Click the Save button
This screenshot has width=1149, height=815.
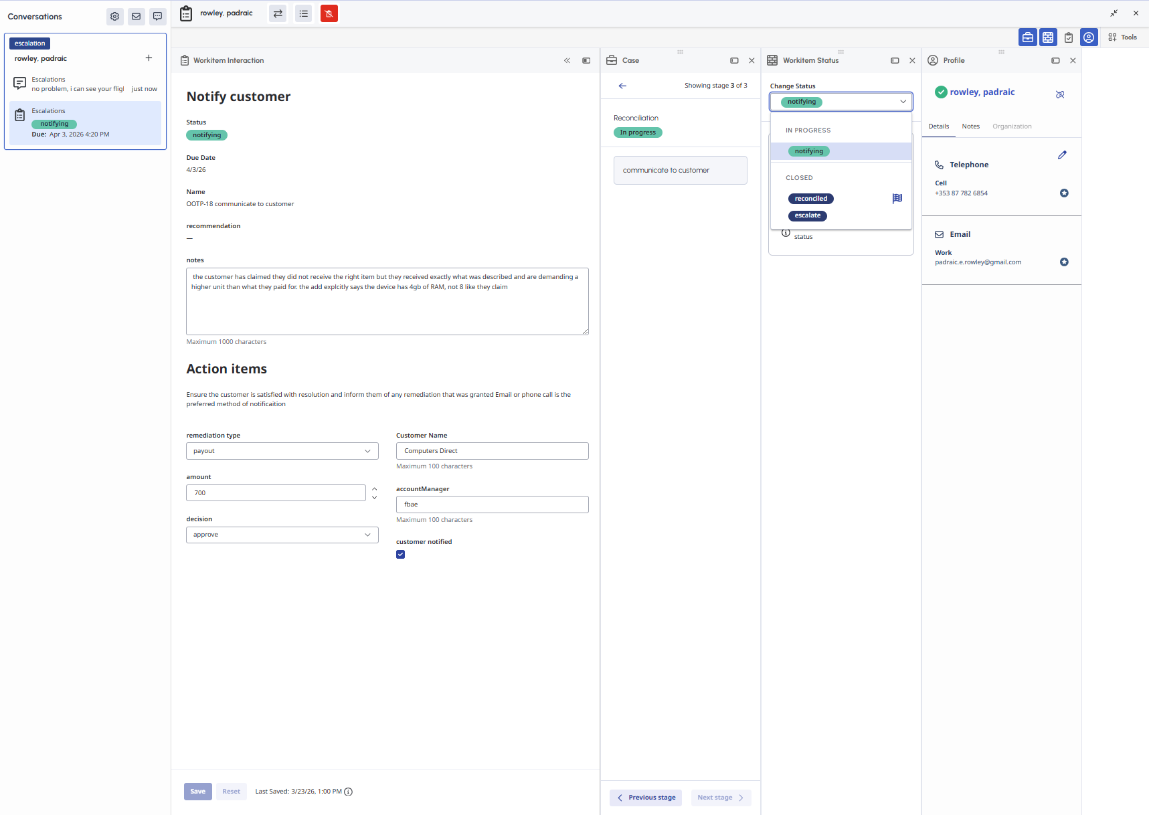coord(198,792)
